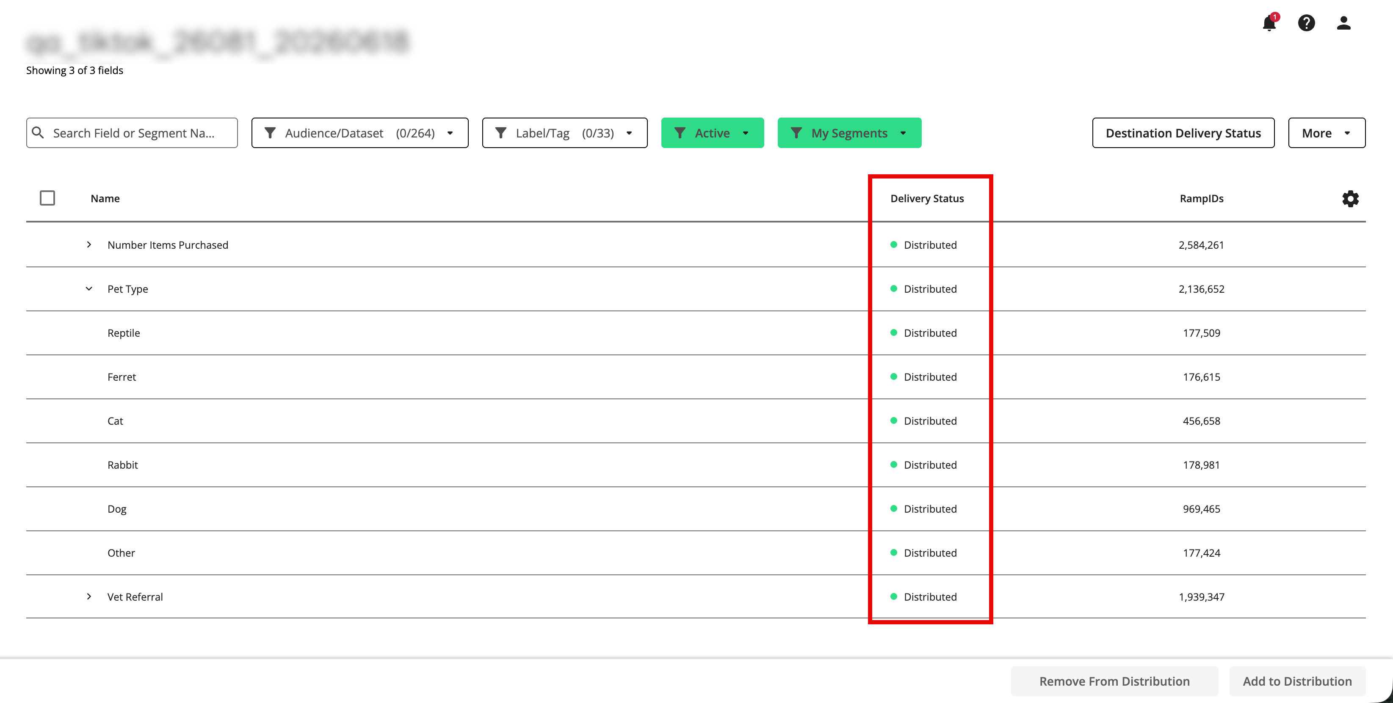Expand the Number Items Purchased field
The image size is (1393, 703).
(89, 245)
